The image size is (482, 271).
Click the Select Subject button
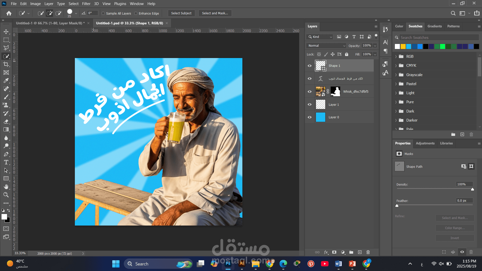pyautogui.click(x=181, y=13)
